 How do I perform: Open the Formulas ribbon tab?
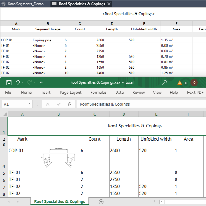(98, 93)
